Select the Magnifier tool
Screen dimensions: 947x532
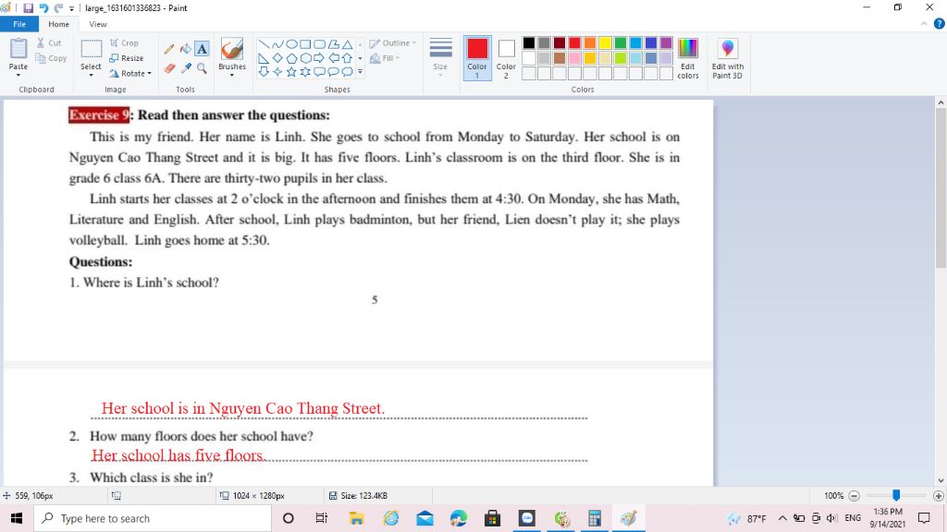pos(202,68)
